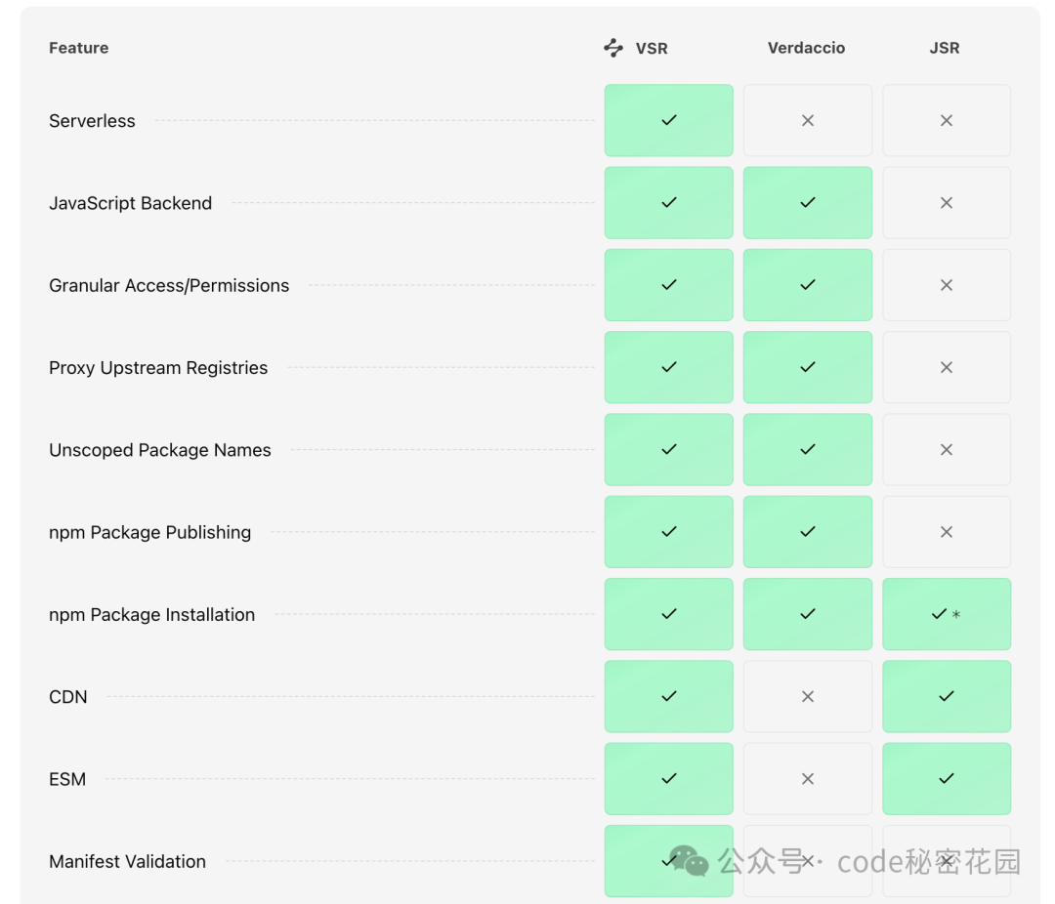Click the VSR logo icon in the header

612,48
